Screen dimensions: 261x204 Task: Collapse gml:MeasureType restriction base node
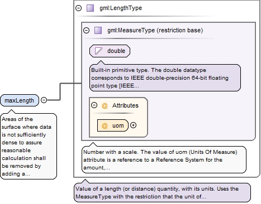pyautogui.click(x=86, y=30)
